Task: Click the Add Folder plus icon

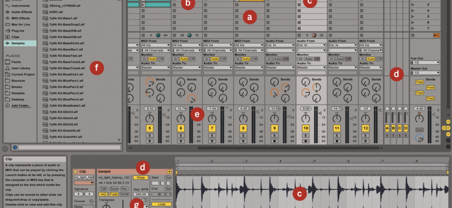Action: click(x=6, y=106)
